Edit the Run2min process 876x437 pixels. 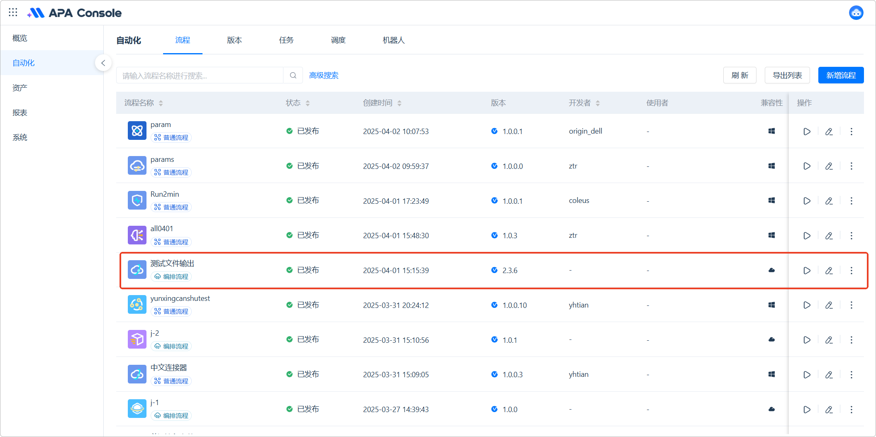(829, 201)
